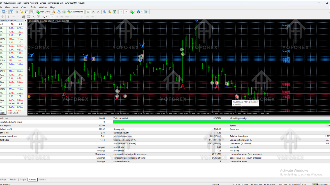
Task: Click the New Order button
Action: tap(43, 12)
